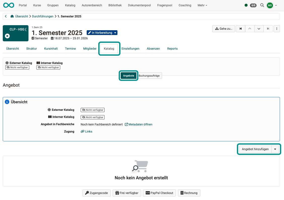
Task: Open the Angebot hinzufügen dropdown arrow
Action: [275, 149]
